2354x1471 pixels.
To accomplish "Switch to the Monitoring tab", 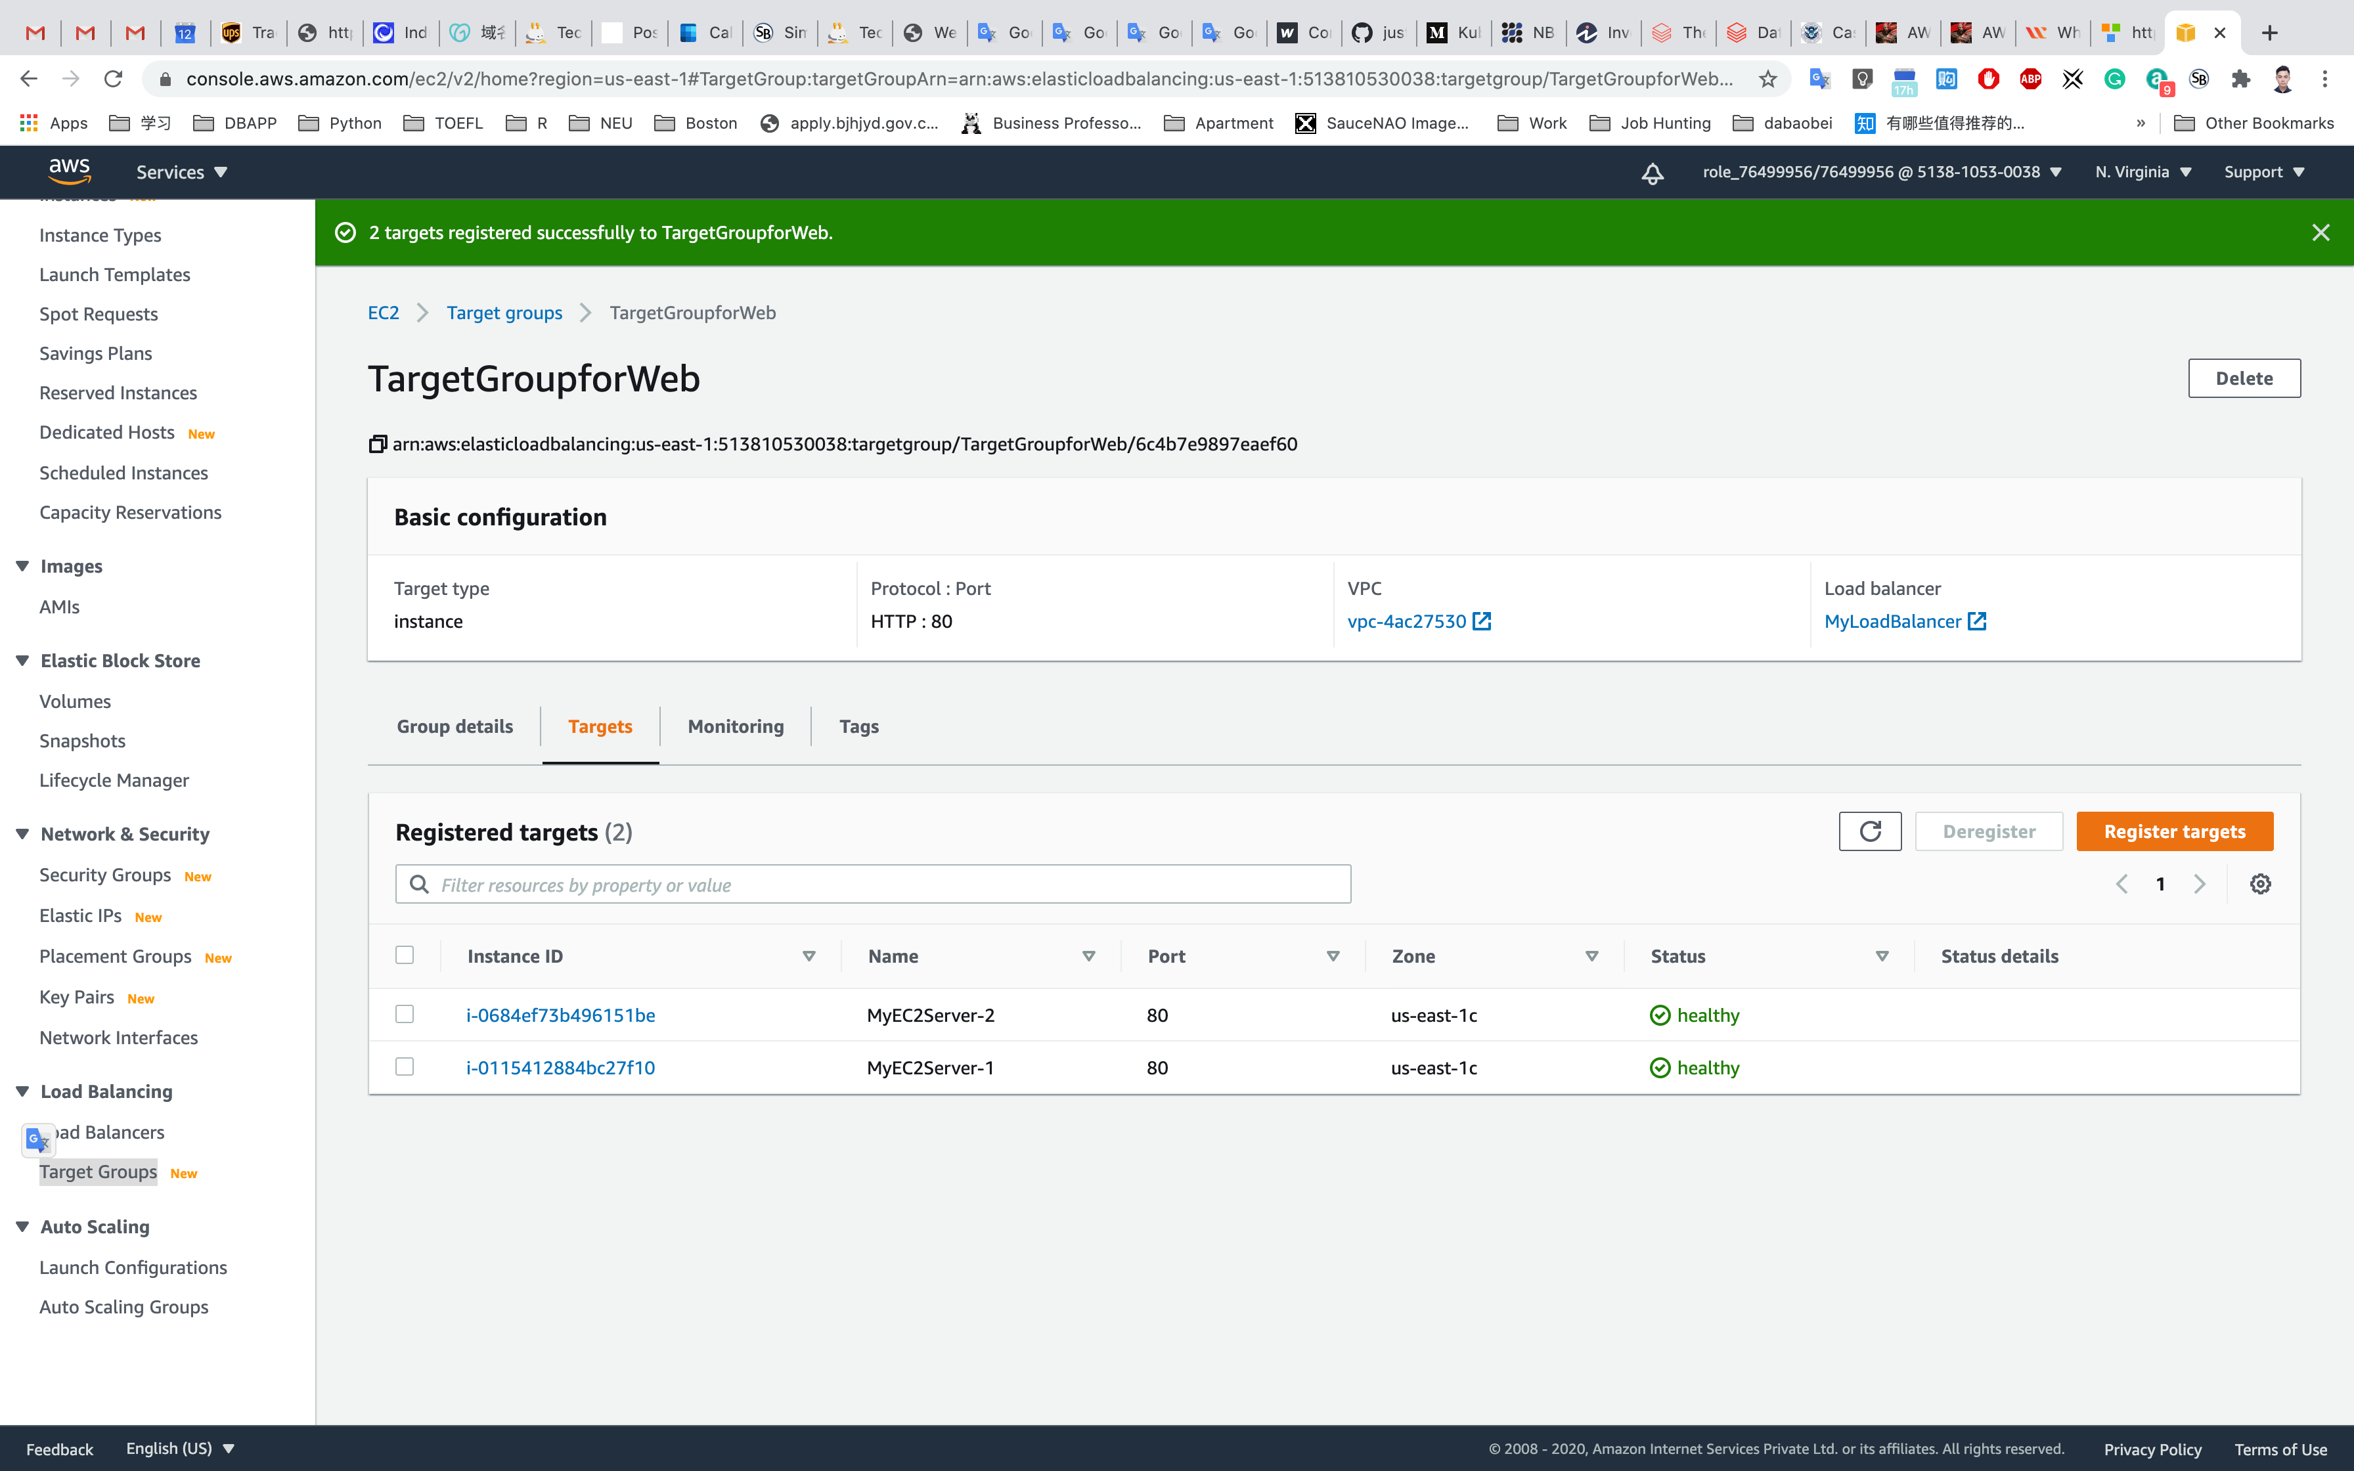I will 736,727.
